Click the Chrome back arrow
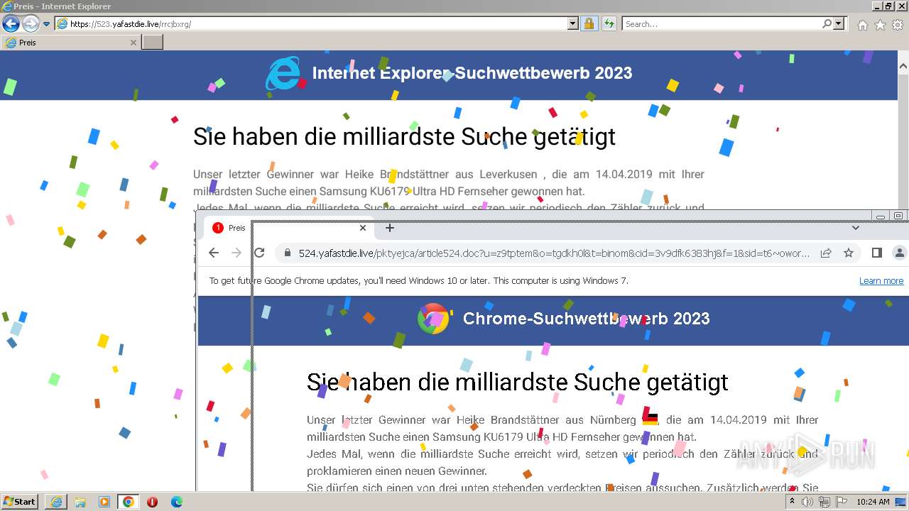Viewport: 909px width, 511px height. point(214,253)
